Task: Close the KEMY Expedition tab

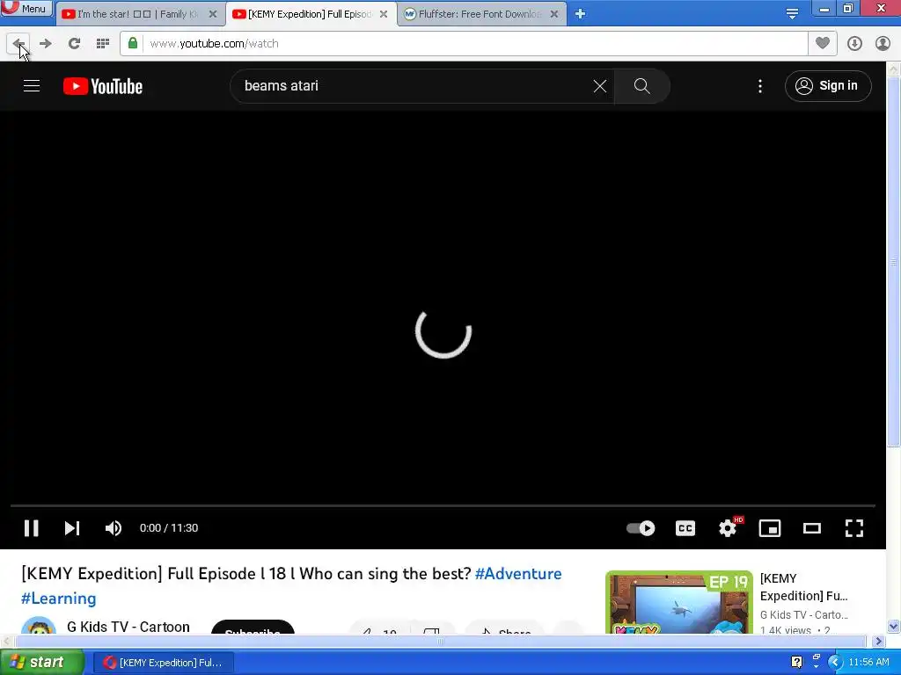Action: 384,14
